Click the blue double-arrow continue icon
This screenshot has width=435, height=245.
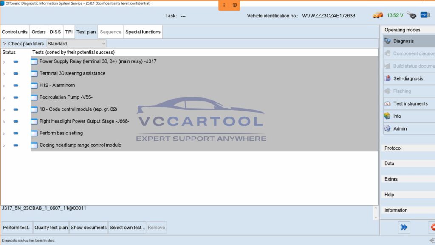coord(404,227)
